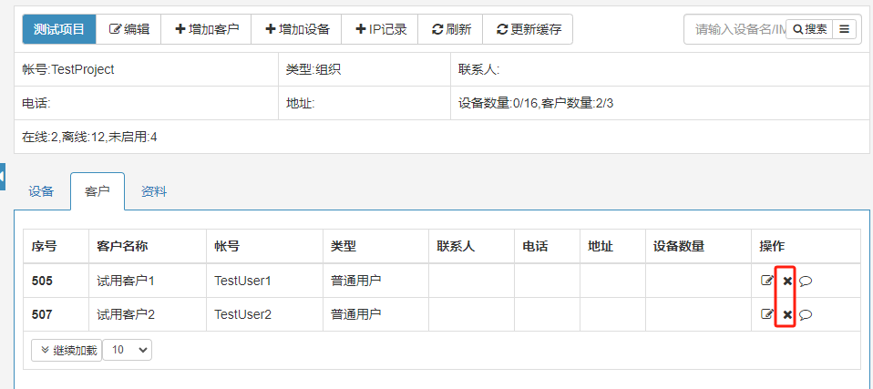Image resolution: width=873 pixels, height=389 pixels.
Task: Click 继续加载 to load more rows
Action: point(67,350)
